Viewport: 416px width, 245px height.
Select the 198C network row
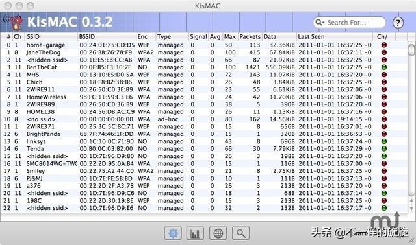(x=203, y=200)
